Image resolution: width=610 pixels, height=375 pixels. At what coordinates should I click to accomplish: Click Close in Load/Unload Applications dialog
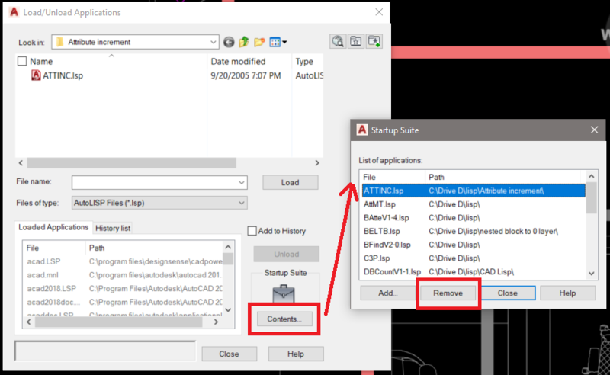coord(230,354)
